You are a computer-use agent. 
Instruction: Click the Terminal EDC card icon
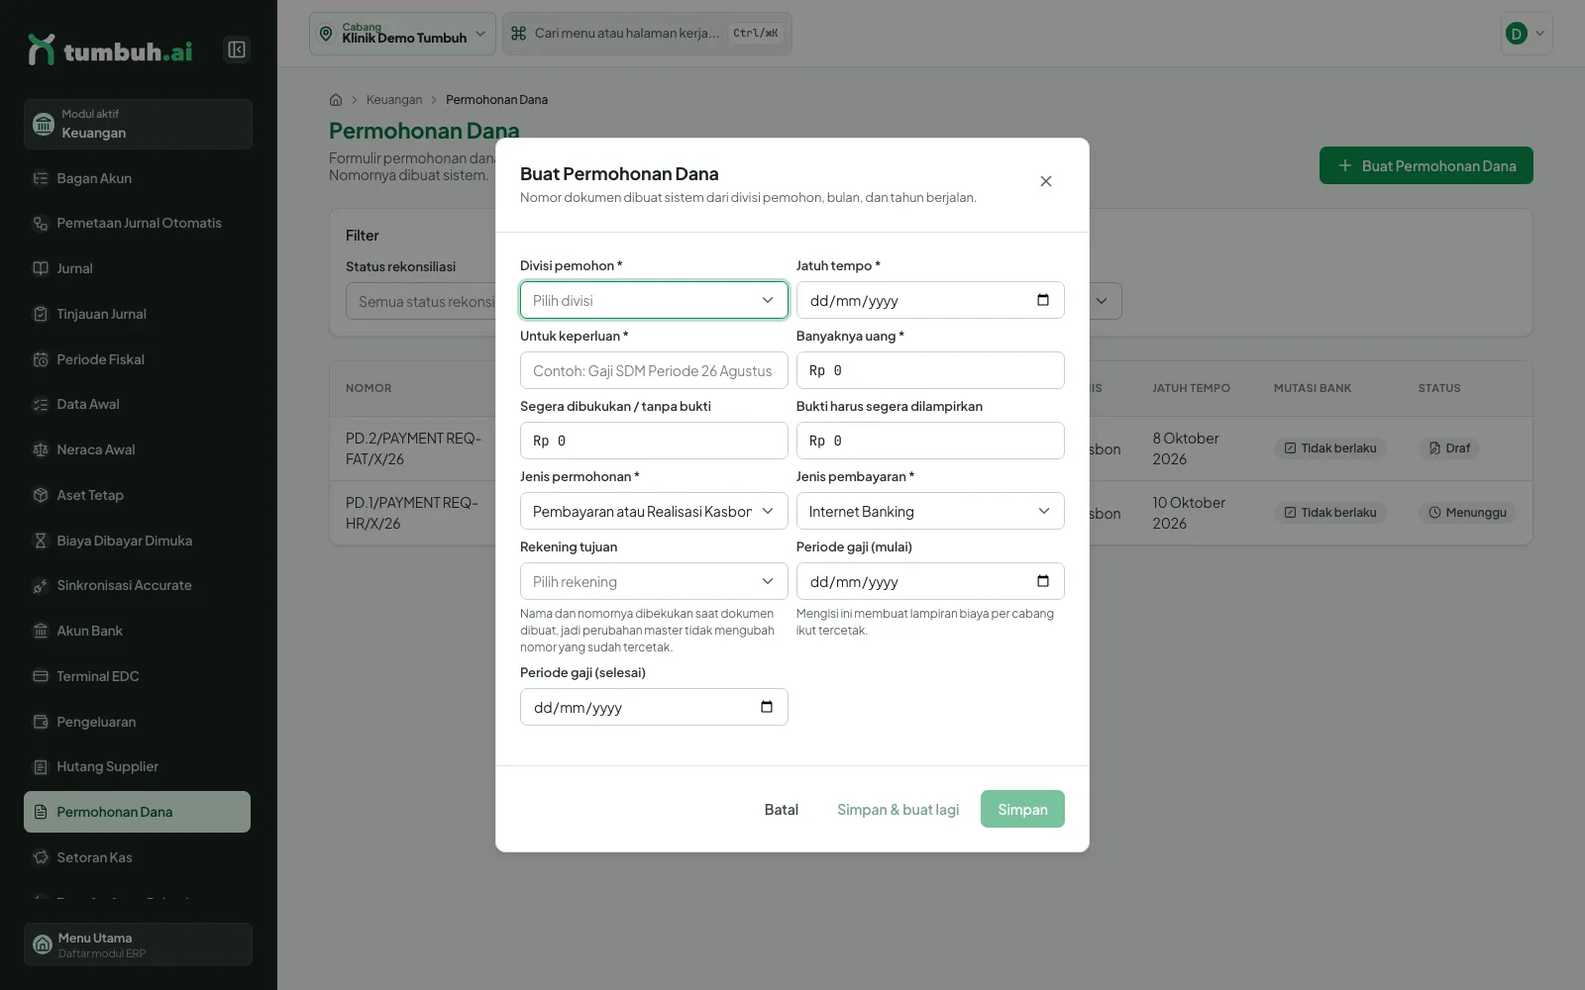click(x=41, y=676)
